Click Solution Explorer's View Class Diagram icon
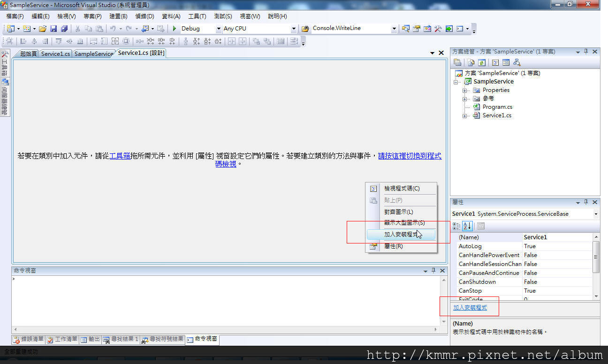Image resolution: width=608 pixels, height=364 pixels. (517, 62)
